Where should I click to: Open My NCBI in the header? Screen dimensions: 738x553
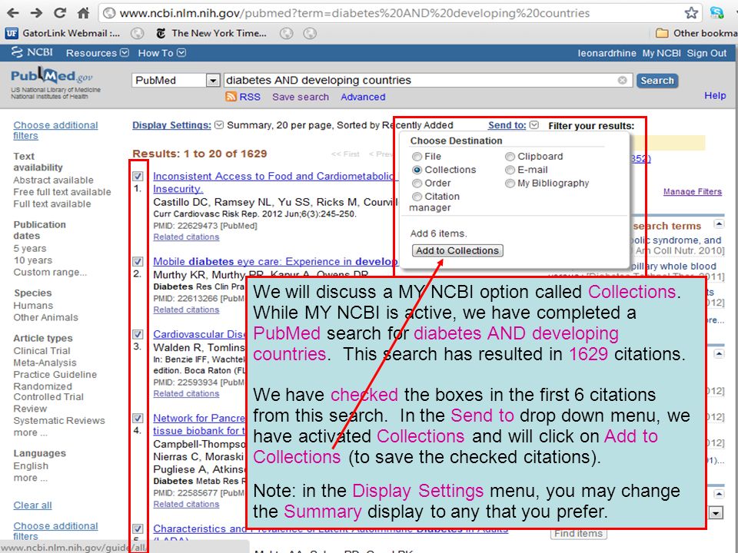[x=661, y=53]
